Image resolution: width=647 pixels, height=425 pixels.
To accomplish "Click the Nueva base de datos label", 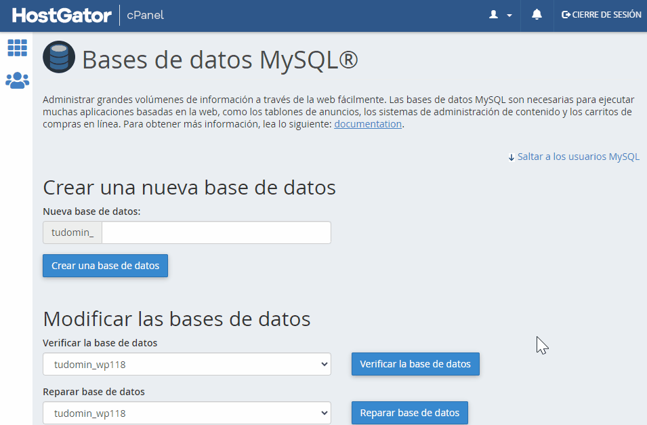I will (x=91, y=211).
